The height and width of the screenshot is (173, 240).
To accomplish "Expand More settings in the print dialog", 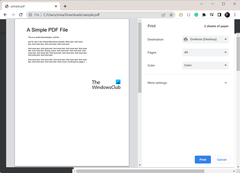I will coord(188,83).
